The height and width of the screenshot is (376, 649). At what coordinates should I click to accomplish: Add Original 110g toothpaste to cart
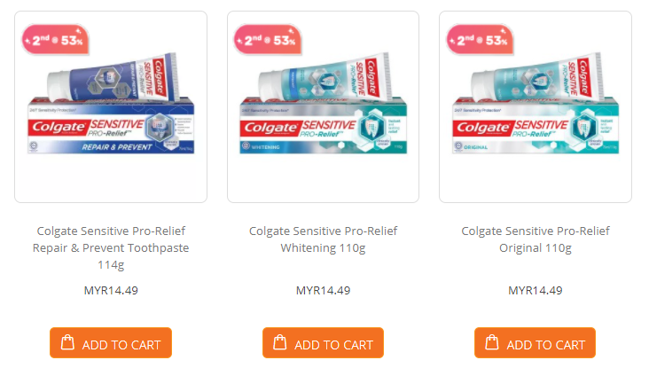(536, 343)
